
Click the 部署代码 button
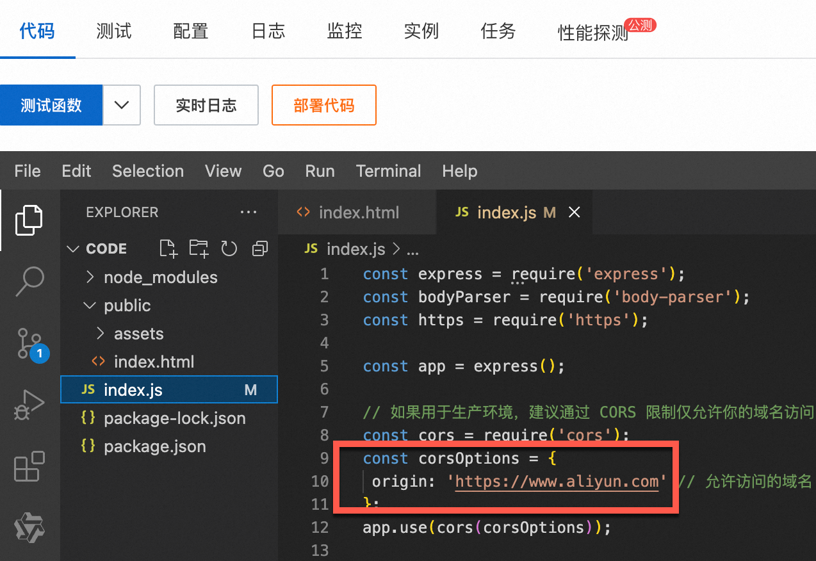[324, 105]
